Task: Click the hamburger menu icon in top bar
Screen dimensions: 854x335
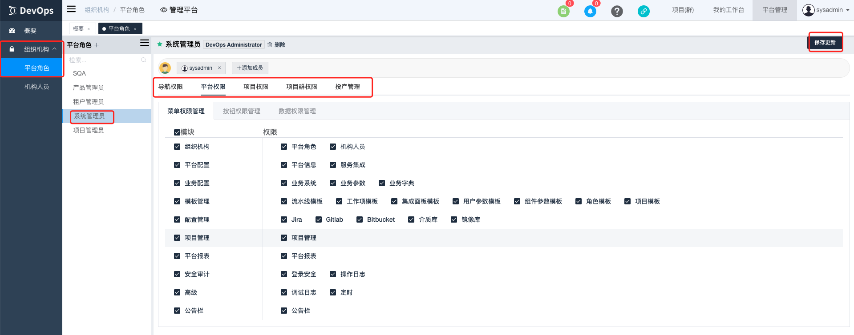Action: click(x=71, y=9)
